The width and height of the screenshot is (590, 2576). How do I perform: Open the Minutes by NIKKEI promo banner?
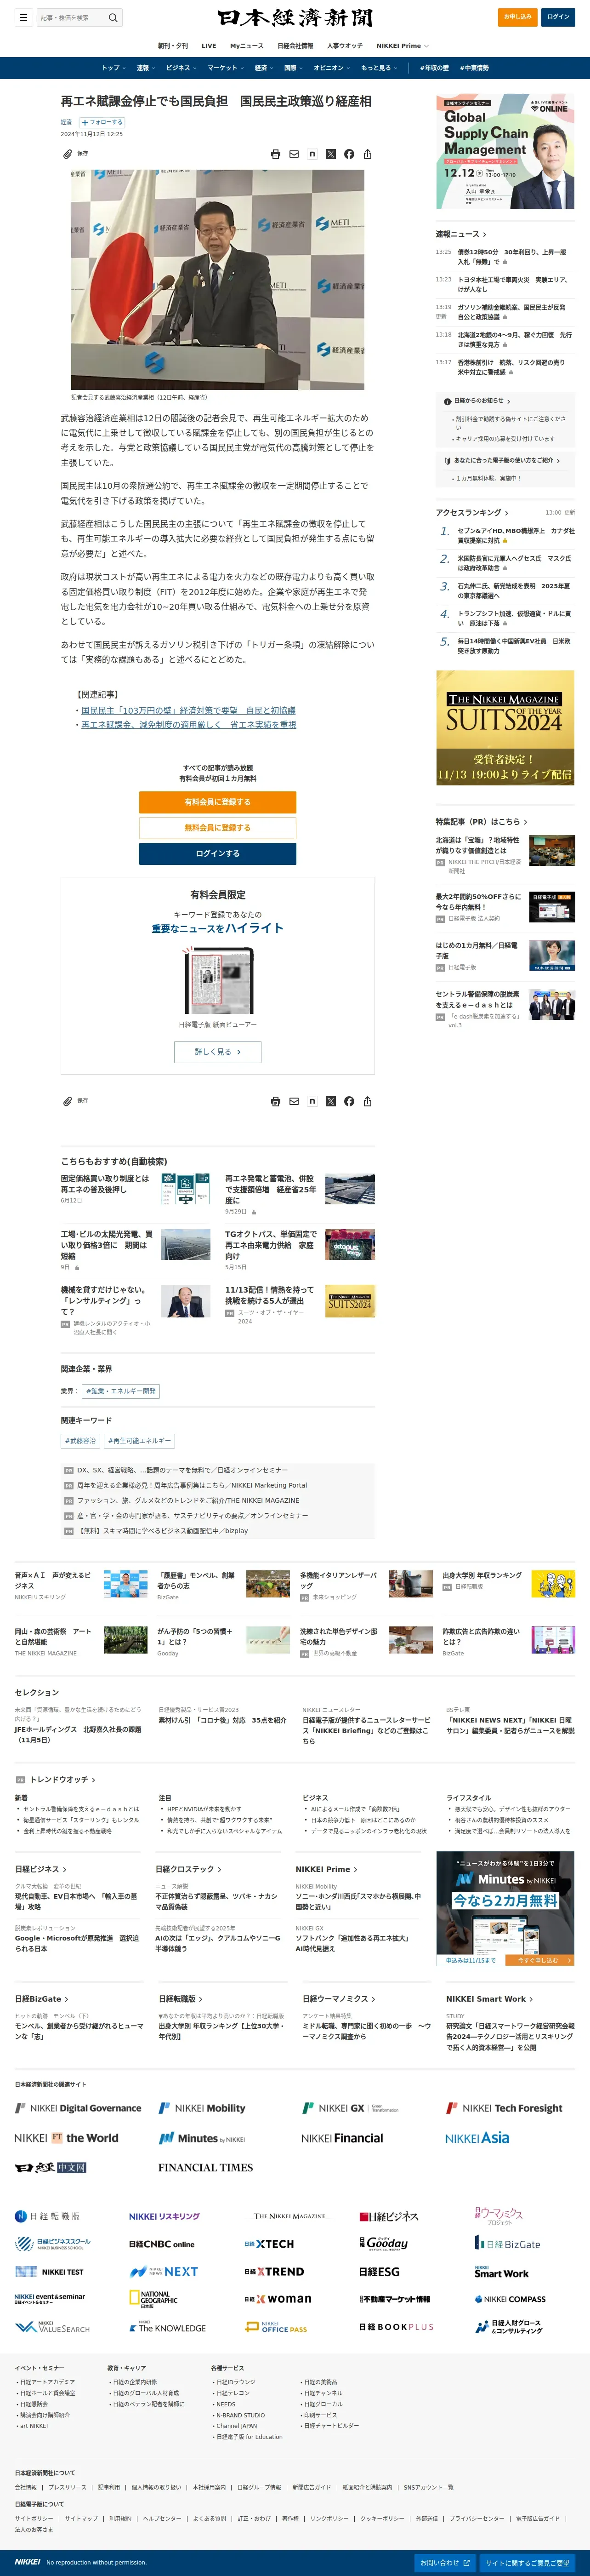point(505,1909)
